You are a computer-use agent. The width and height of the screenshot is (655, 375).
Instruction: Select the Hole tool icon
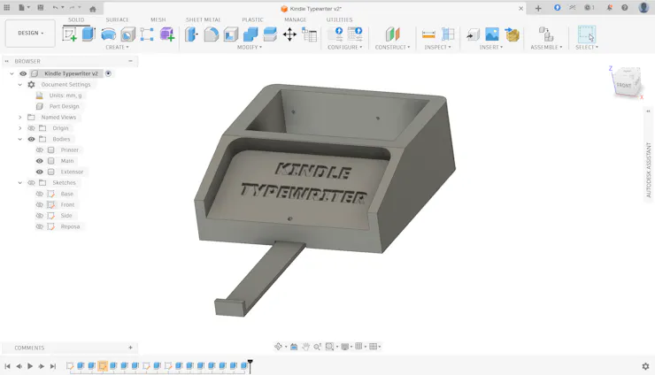(x=127, y=34)
